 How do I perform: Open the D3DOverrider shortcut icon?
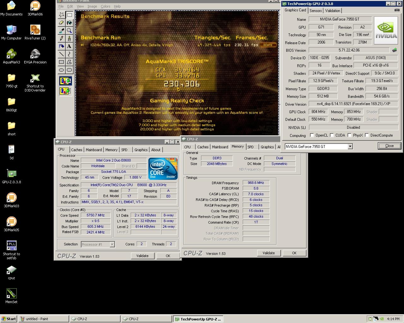pyautogui.click(x=35, y=83)
